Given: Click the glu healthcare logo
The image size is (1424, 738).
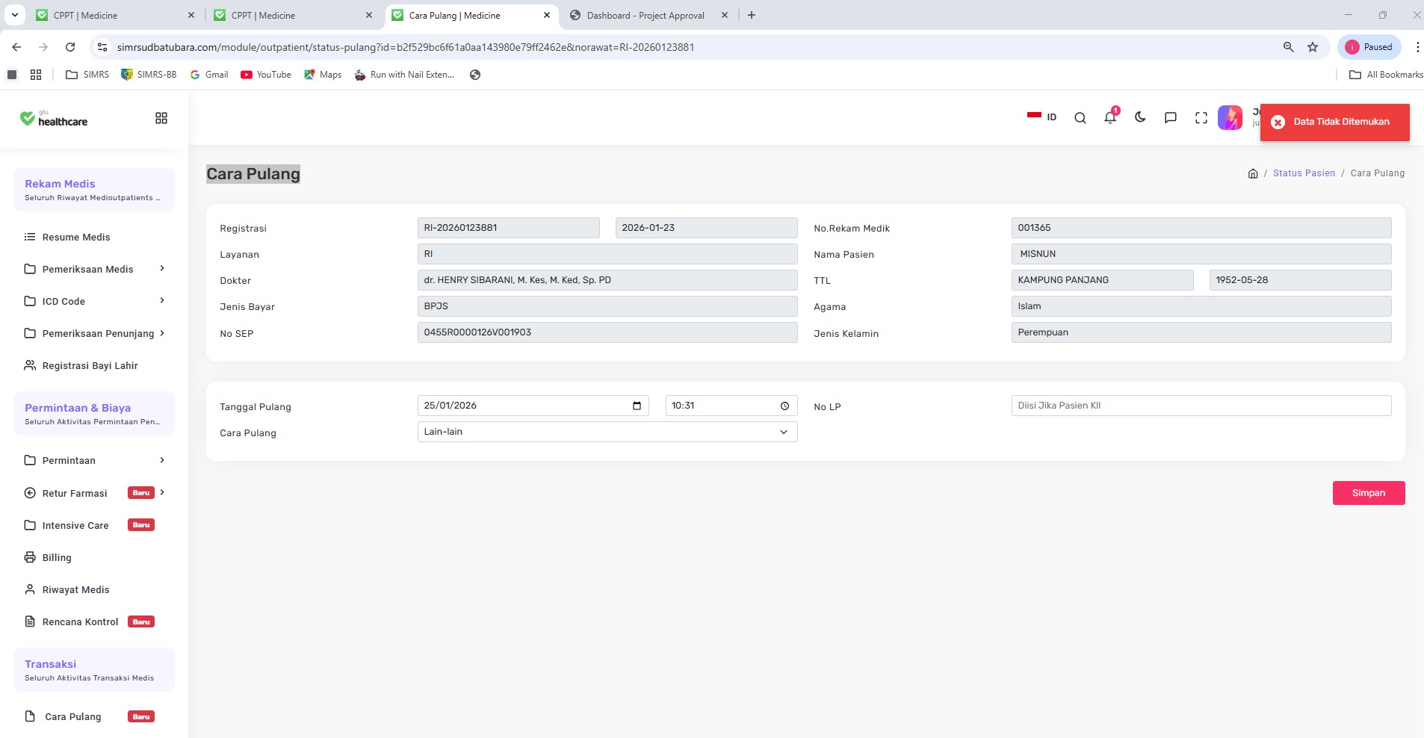Looking at the screenshot, I should pos(53,118).
